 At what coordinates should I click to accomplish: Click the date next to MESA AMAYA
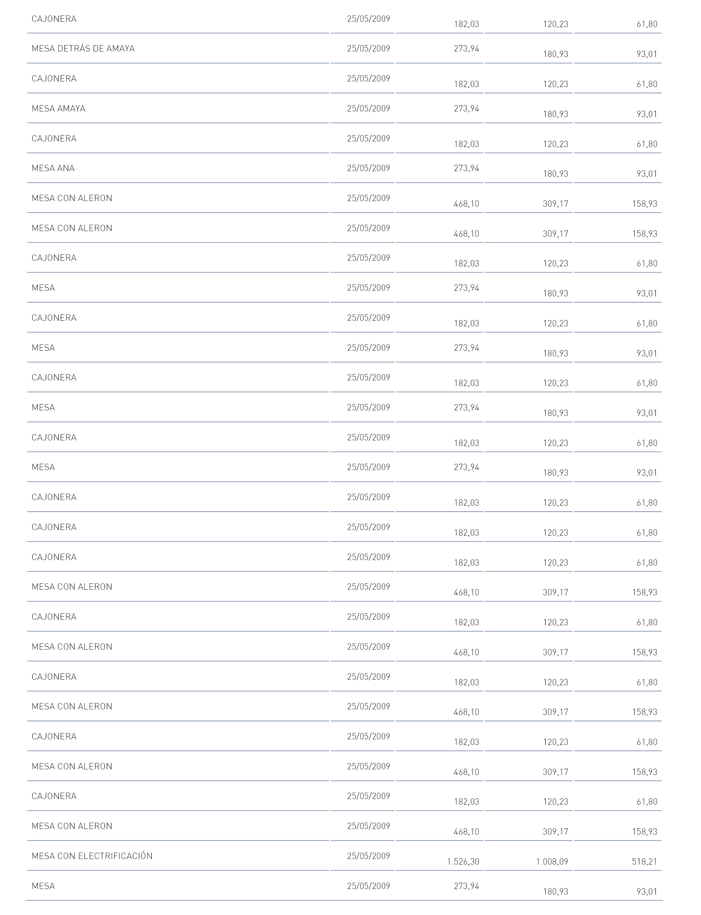click(368, 109)
